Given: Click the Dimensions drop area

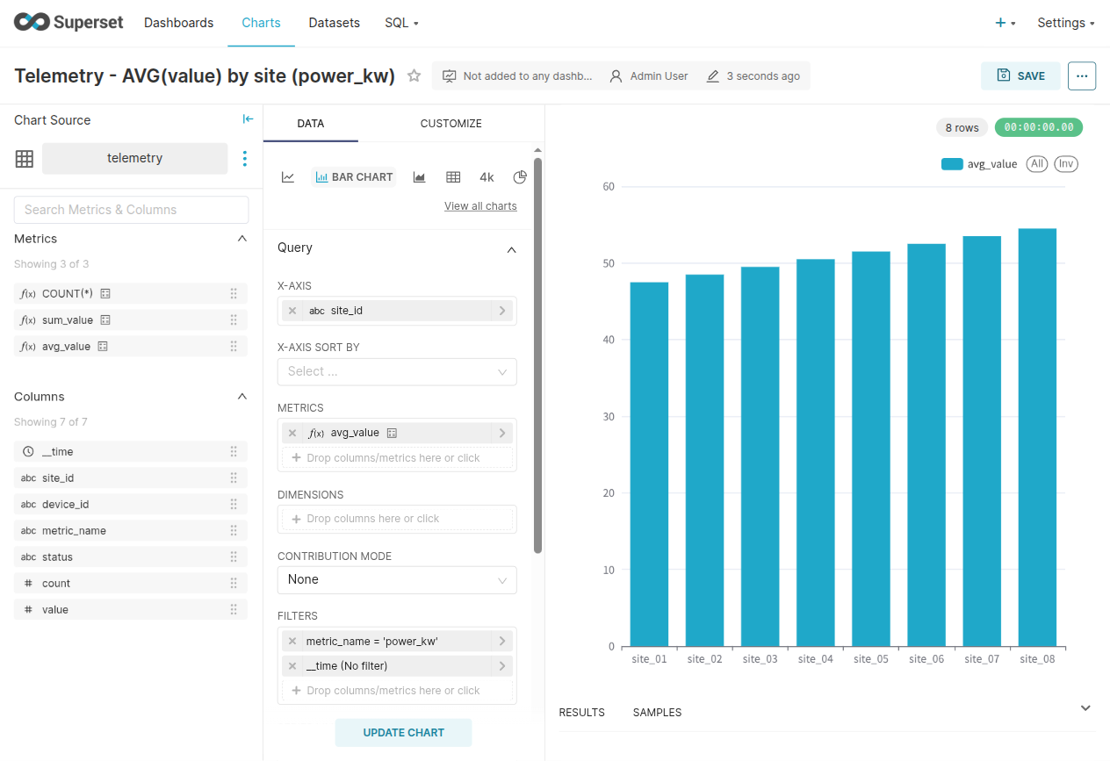Looking at the screenshot, I should click(x=397, y=519).
